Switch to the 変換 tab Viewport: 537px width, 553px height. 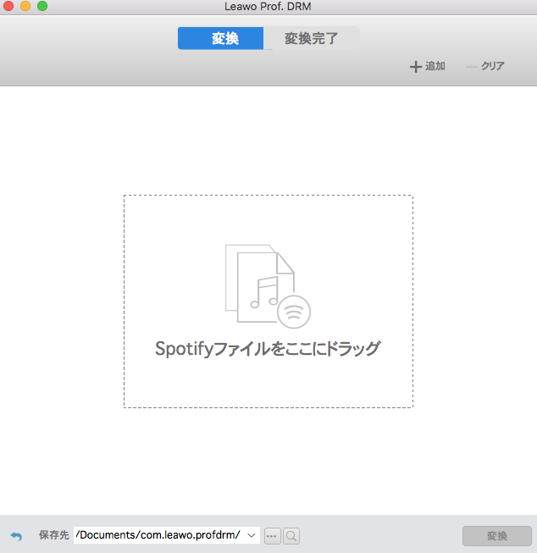coord(220,38)
